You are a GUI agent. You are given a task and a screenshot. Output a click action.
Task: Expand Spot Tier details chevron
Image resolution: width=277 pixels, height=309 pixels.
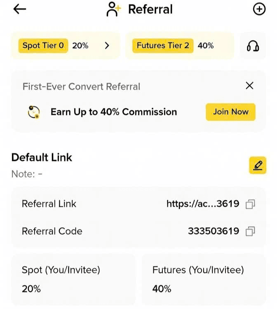[x=107, y=46]
